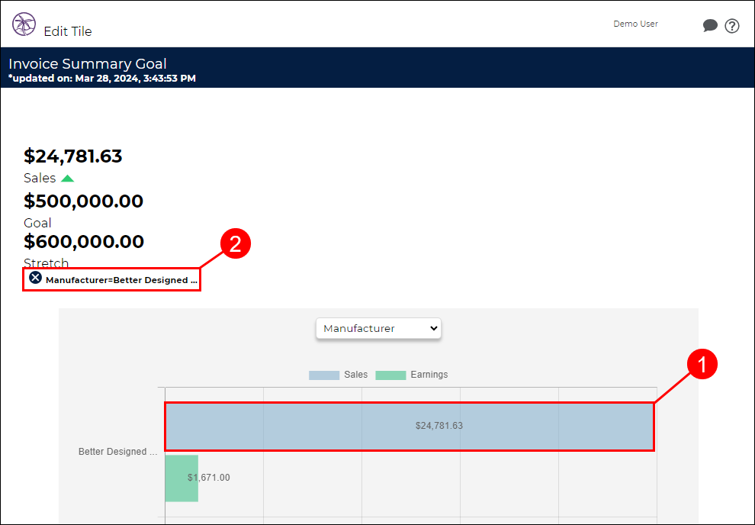
Task: Click the Manufacturer=Better Designed filter text
Action: click(x=121, y=280)
